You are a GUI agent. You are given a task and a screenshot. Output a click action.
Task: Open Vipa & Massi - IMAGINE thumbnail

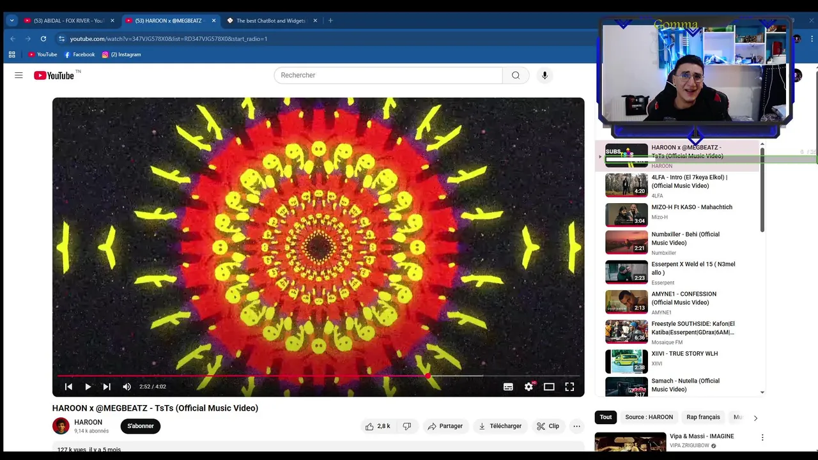(630, 442)
